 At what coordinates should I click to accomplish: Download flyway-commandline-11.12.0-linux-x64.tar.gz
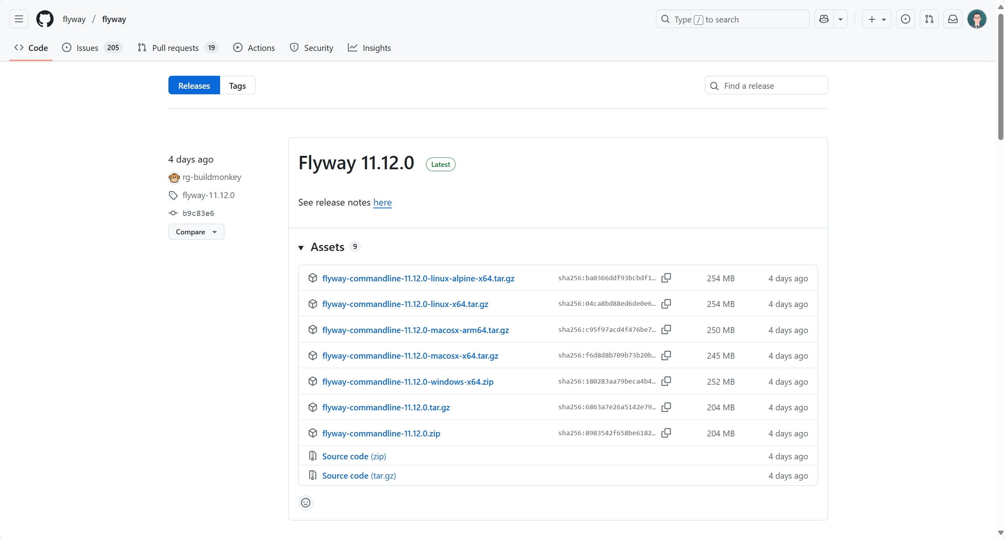[x=405, y=304]
